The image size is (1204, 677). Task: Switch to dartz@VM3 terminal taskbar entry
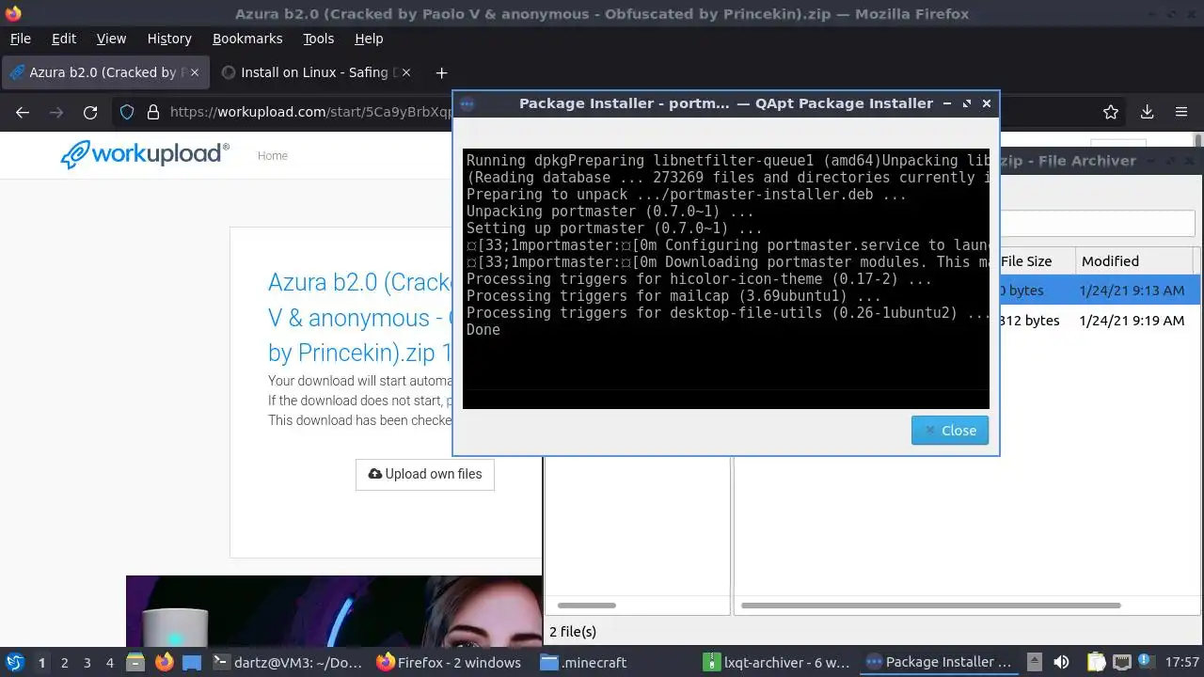point(288,662)
